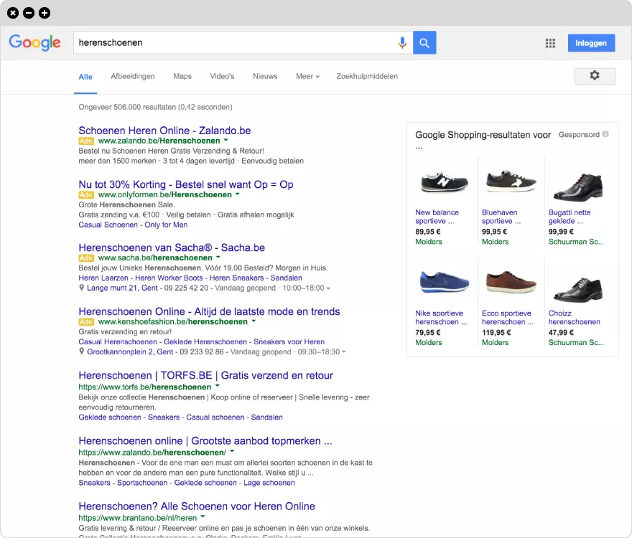
Task: Switch to the Afbeeldingen tab
Action: pyautogui.click(x=133, y=76)
